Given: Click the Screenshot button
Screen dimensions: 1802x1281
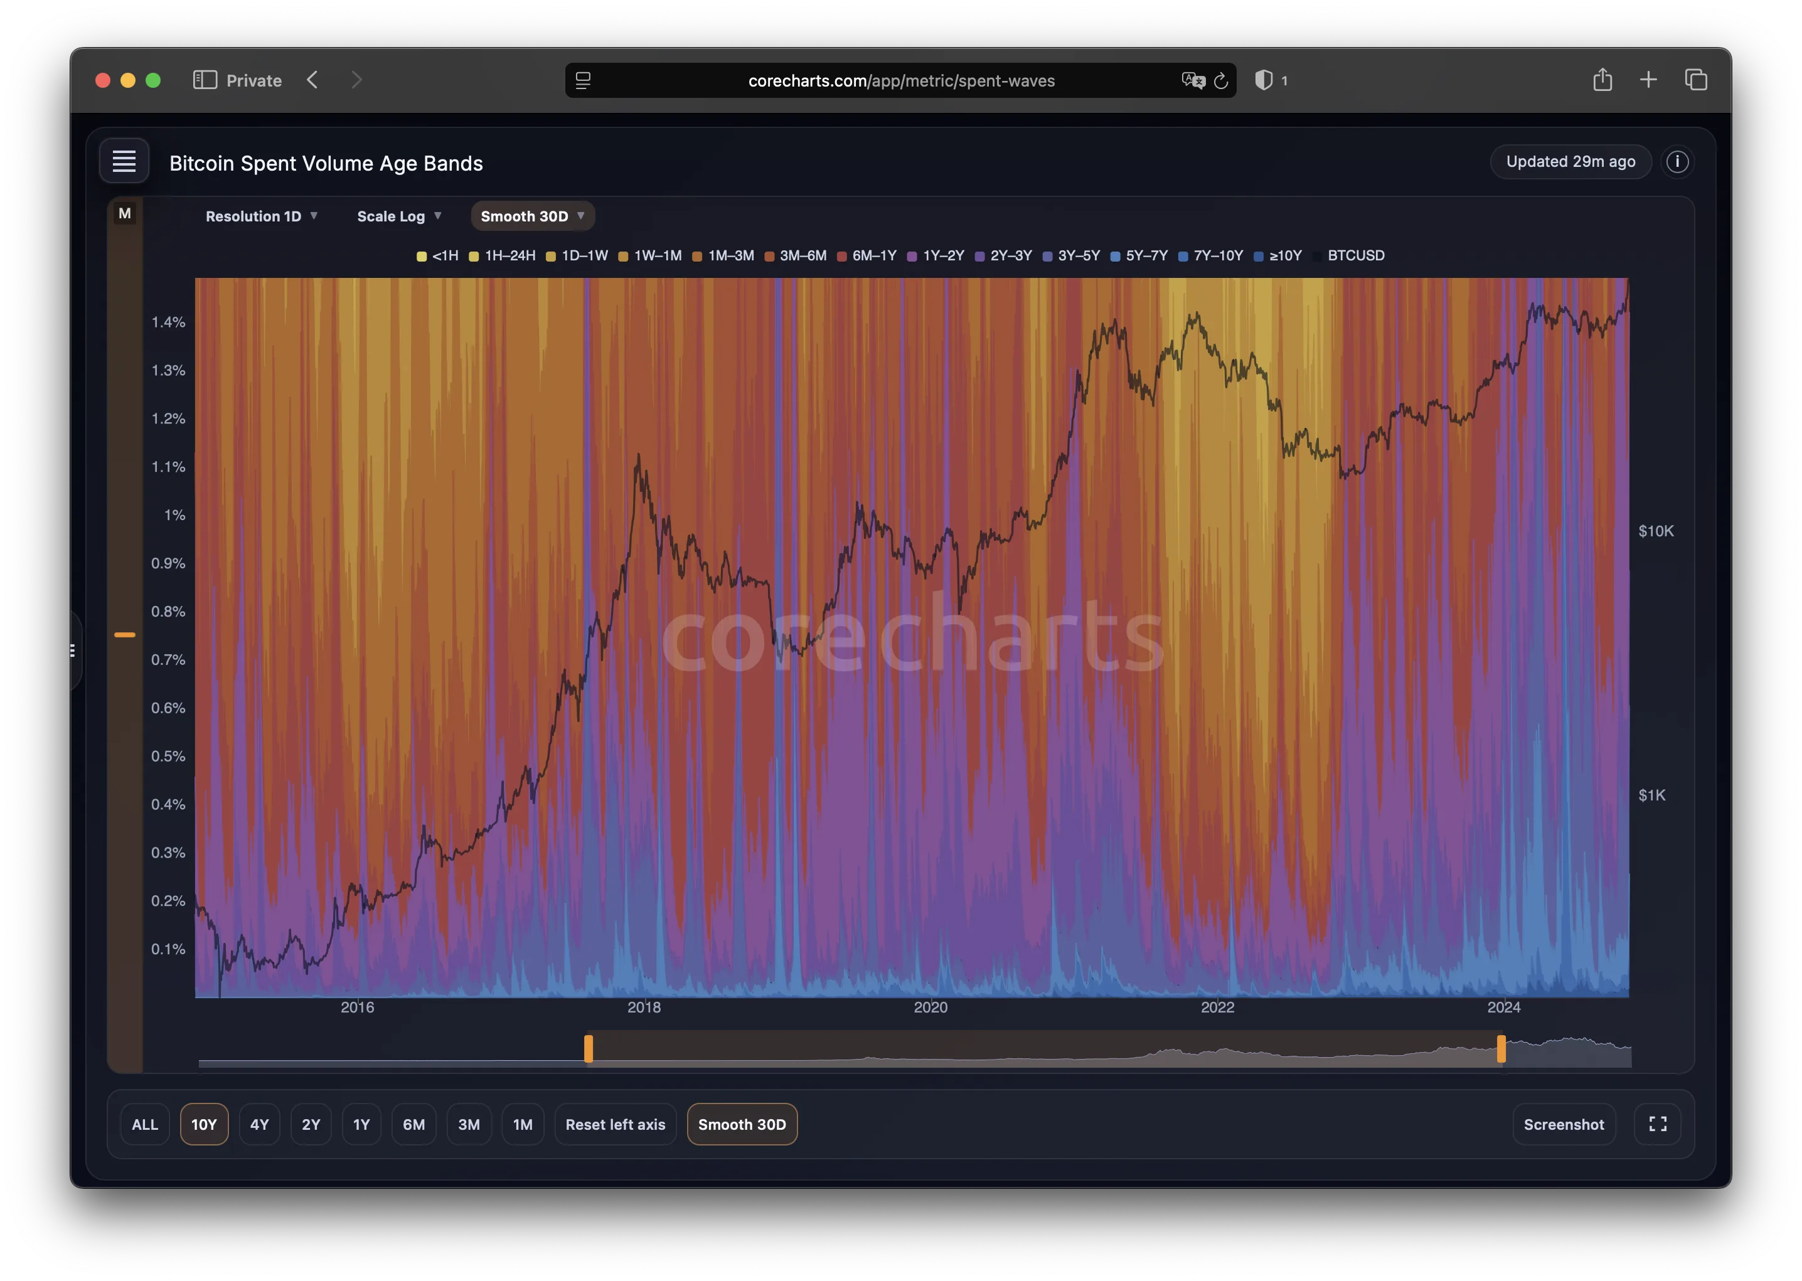Looking at the screenshot, I should pyautogui.click(x=1563, y=1124).
